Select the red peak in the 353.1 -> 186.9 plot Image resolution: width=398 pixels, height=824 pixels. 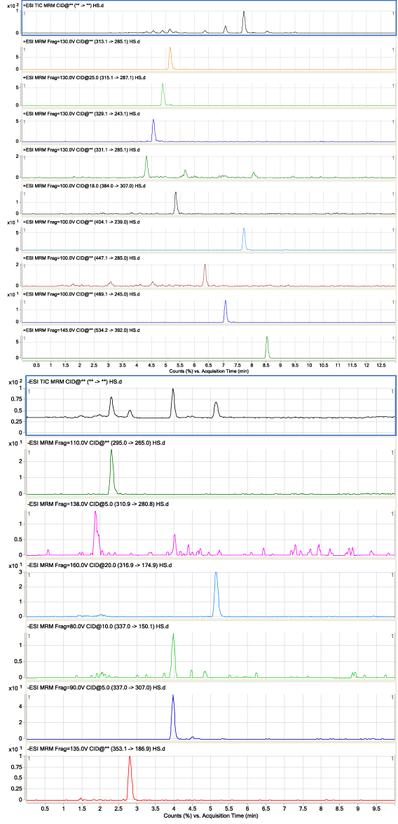coord(130,777)
